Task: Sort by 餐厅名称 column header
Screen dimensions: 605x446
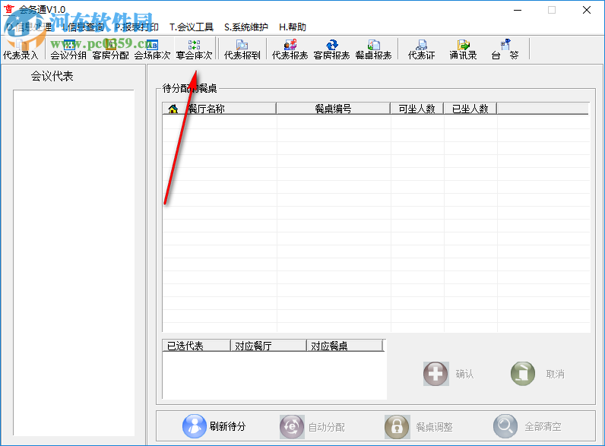Action: [220, 109]
